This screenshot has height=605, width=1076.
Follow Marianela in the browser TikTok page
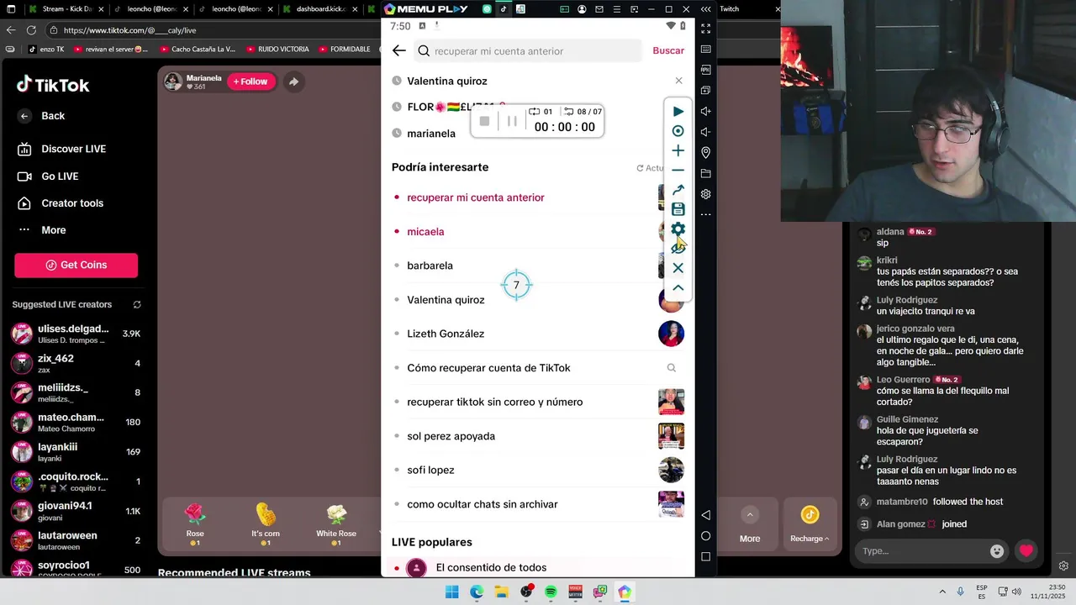click(x=251, y=82)
